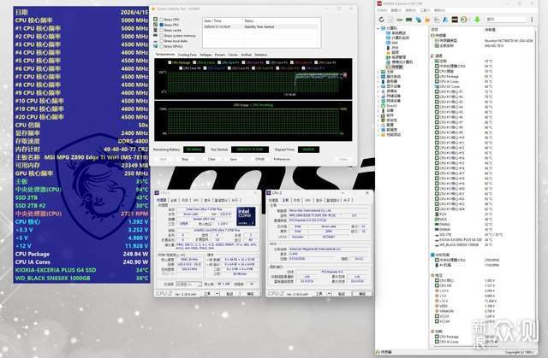Switch to the Cooling Fans tab
548x358 pixels.
tap(188, 55)
